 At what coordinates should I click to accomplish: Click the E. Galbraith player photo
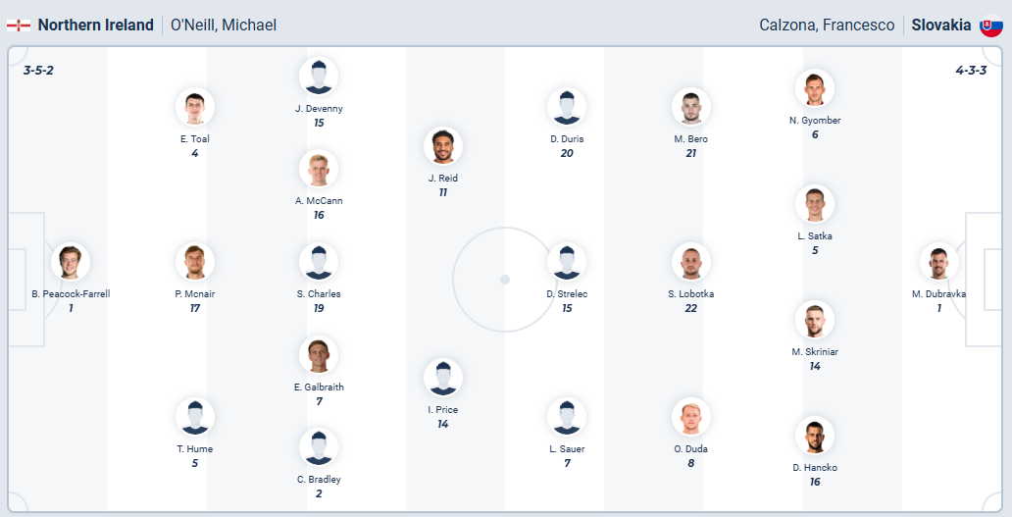pyautogui.click(x=319, y=355)
